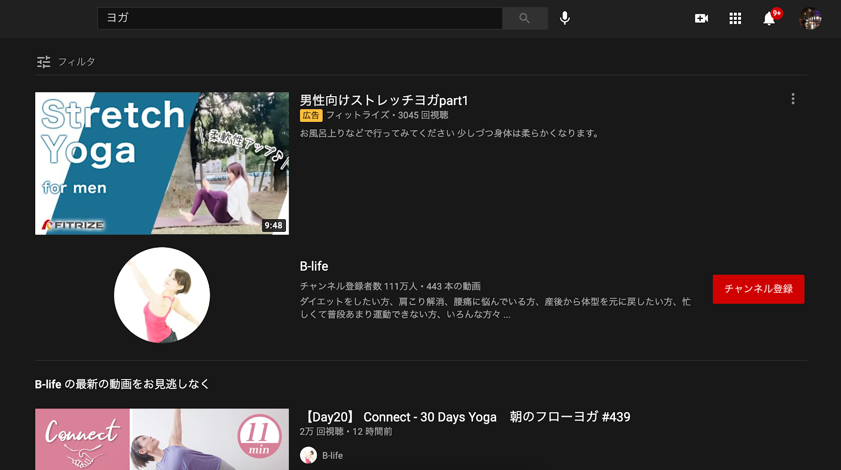Click the small B-life avatar under Day20 video
The height and width of the screenshot is (470, 841).
tap(308, 455)
